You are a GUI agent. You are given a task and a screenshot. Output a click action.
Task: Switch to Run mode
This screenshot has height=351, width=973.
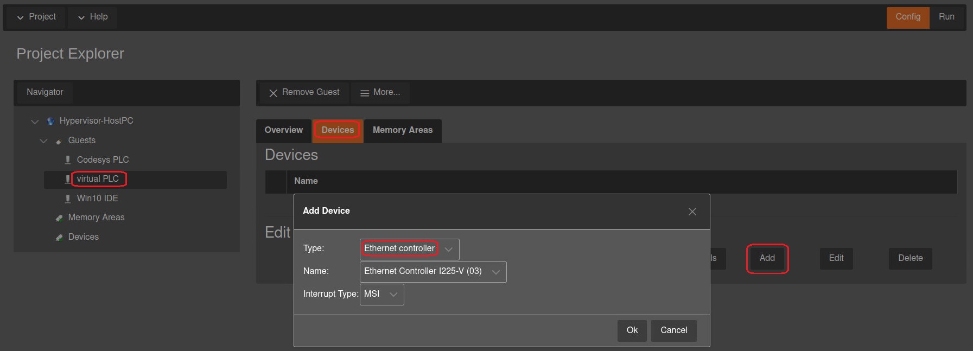(946, 17)
